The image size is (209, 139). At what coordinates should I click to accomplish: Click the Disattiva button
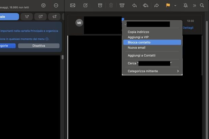39,46
